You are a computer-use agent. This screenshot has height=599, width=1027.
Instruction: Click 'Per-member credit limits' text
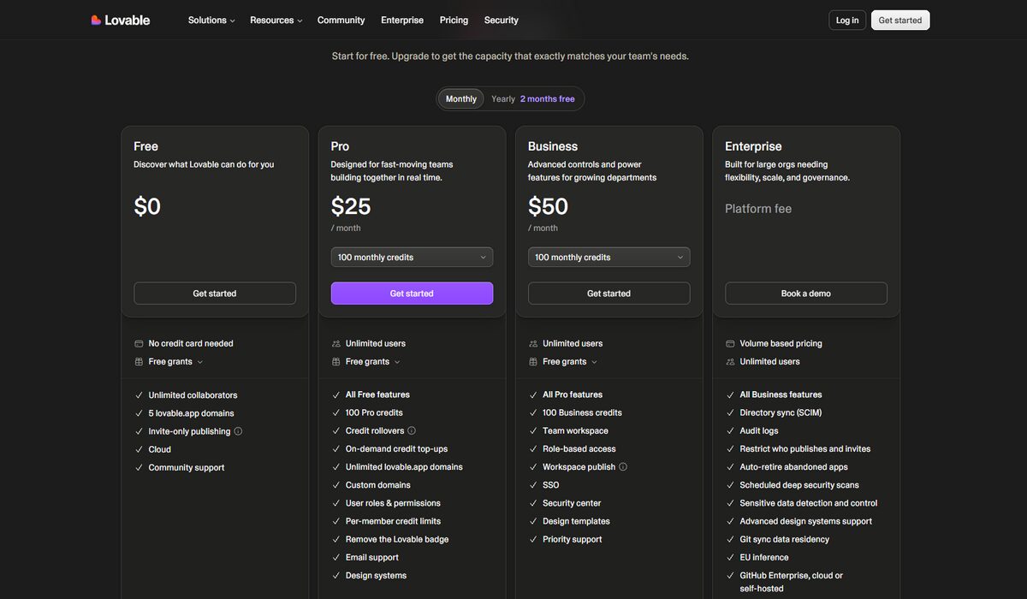[394, 521]
